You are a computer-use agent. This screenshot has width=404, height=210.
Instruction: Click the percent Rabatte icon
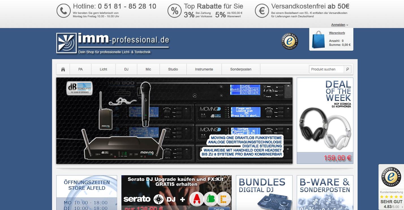pyautogui.click(x=175, y=11)
